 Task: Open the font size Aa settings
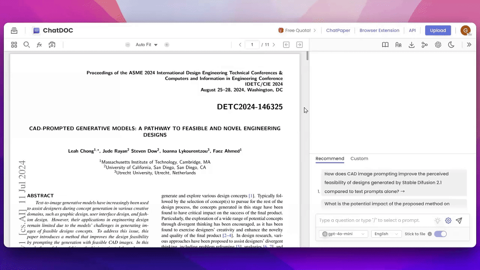click(398, 45)
